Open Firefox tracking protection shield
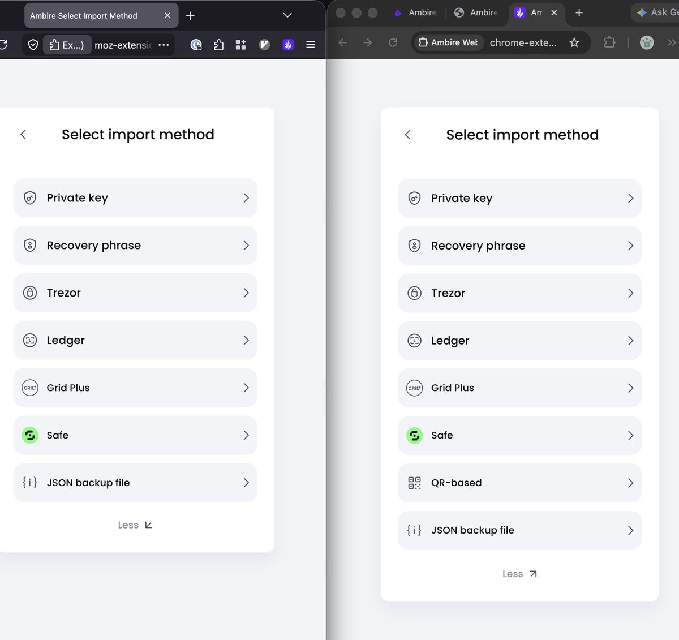 coord(33,45)
